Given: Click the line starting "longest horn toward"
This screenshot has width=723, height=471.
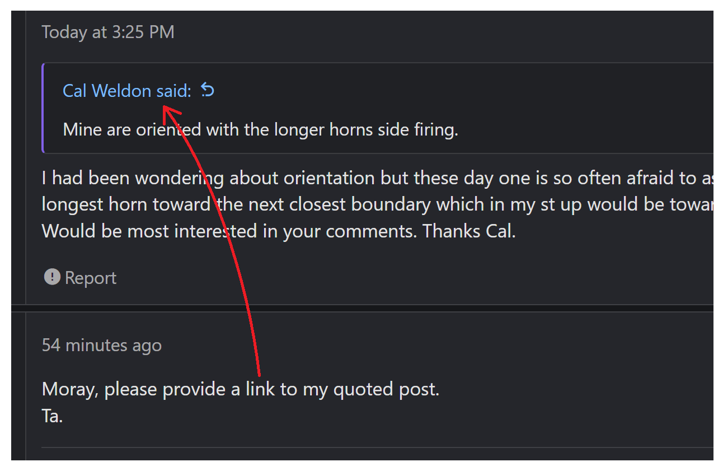Looking at the screenshot, I should pyautogui.click(x=377, y=204).
